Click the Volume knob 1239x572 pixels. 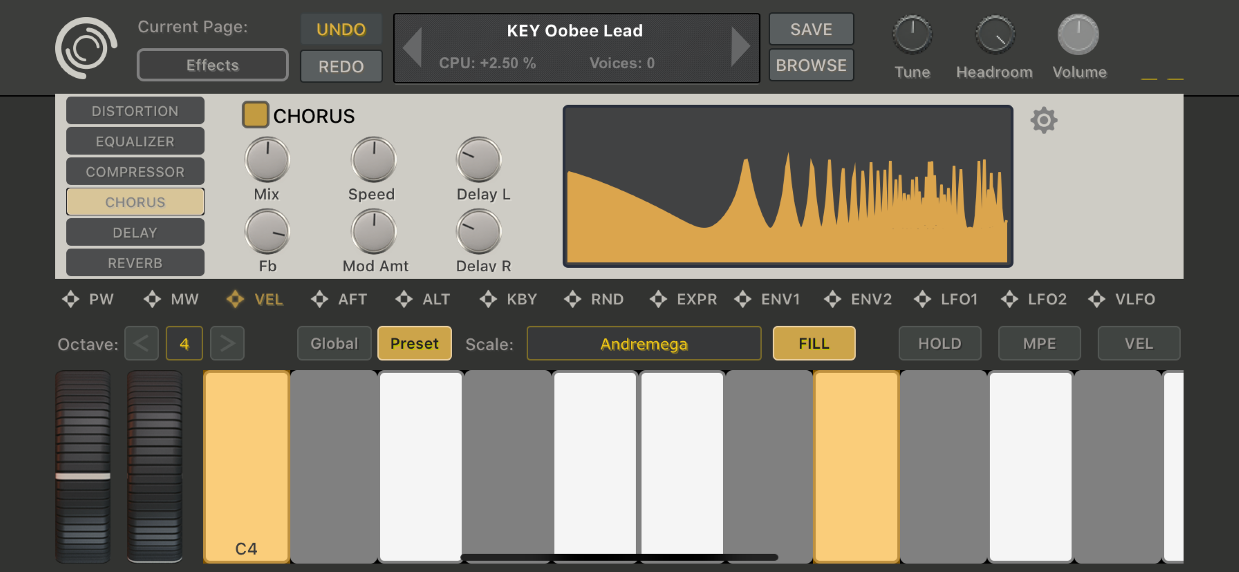[1078, 35]
